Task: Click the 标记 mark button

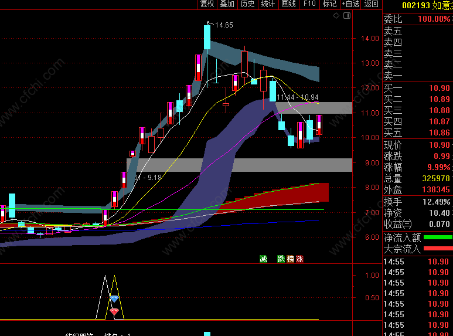Action: (x=329, y=4)
